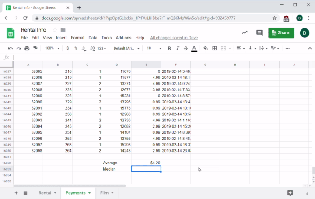
Task: Open the comment history icon
Action: pos(259,33)
